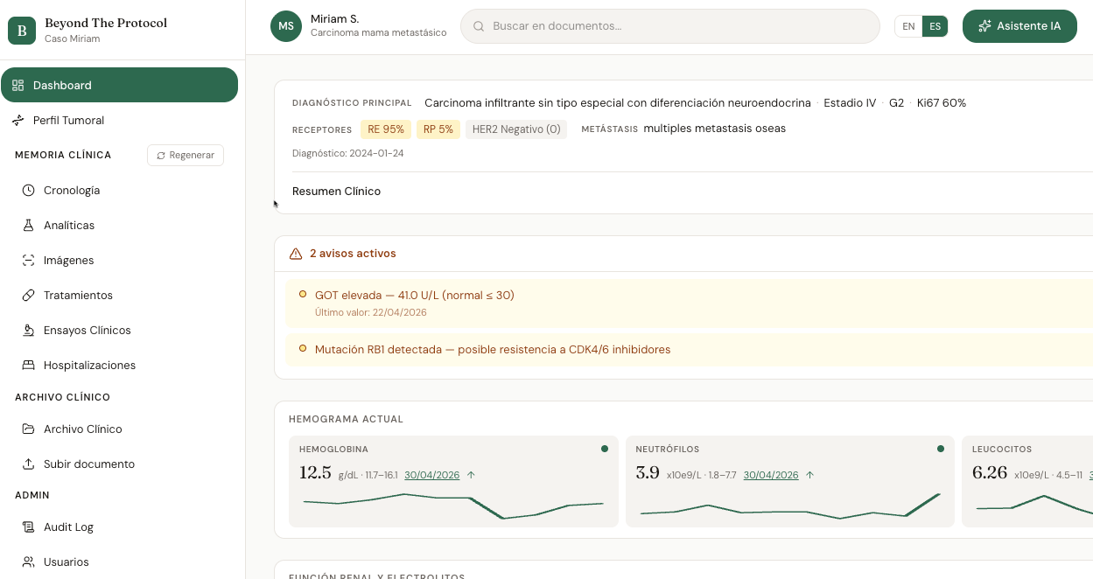Open the Asistente IA button
Viewport: 1093px width, 579px height.
click(x=1019, y=26)
